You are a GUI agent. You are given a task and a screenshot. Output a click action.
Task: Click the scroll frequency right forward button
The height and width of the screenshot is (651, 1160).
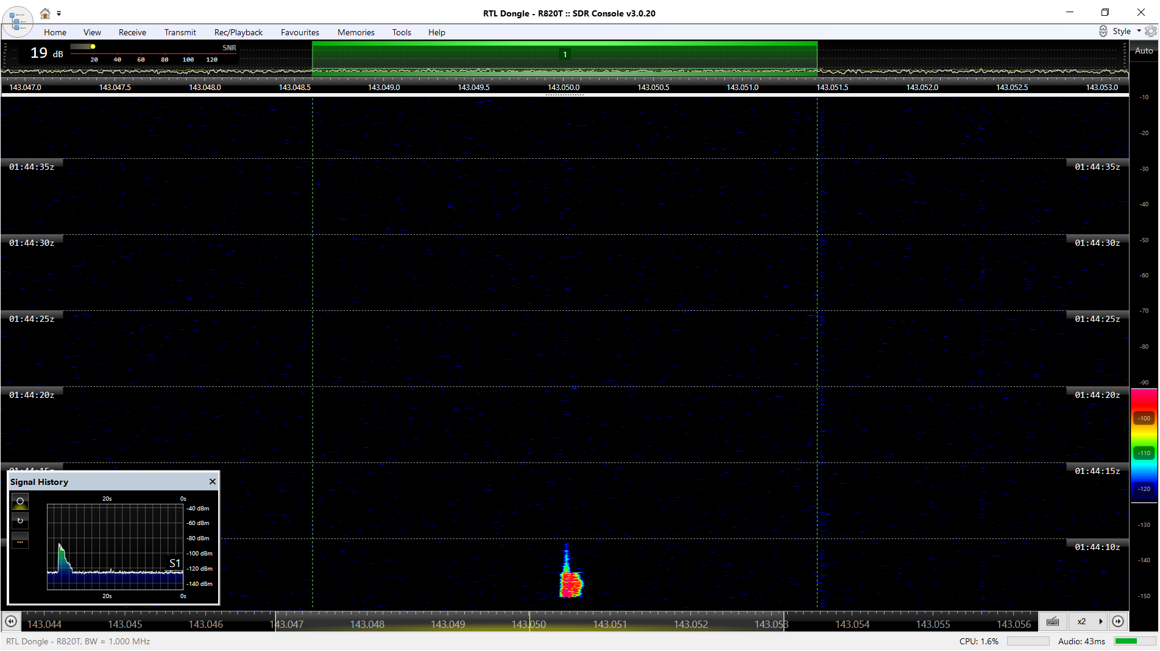(x=1118, y=621)
